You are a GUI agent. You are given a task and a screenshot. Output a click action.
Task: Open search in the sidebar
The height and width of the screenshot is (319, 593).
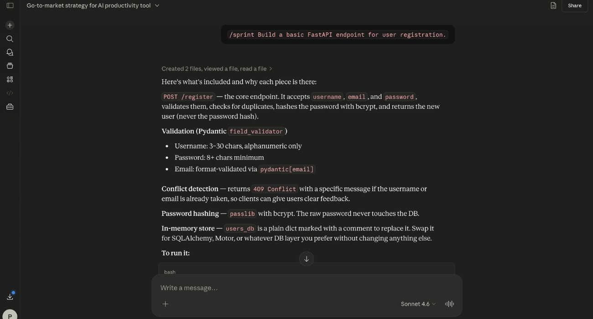click(x=10, y=39)
